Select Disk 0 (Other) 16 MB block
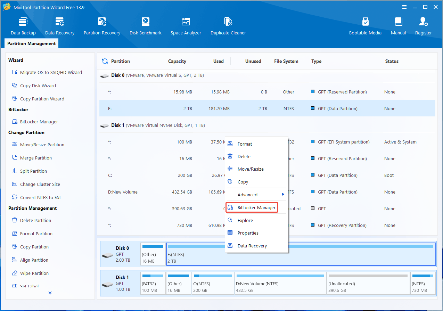The width and height of the screenshot is (443, 311). tap(153, 254)
